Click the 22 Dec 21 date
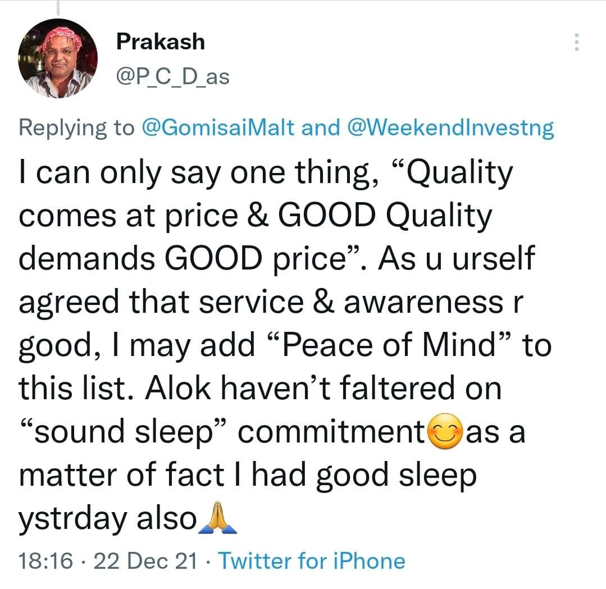The image size is (606, 589). pos(145,561)
